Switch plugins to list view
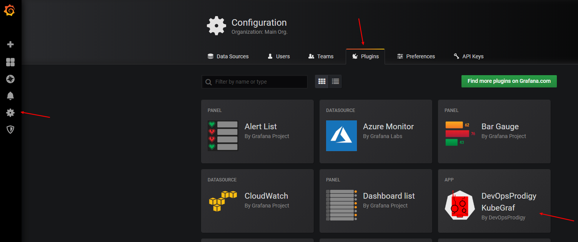This screenshot has width=578, height=242. (335, 81)
